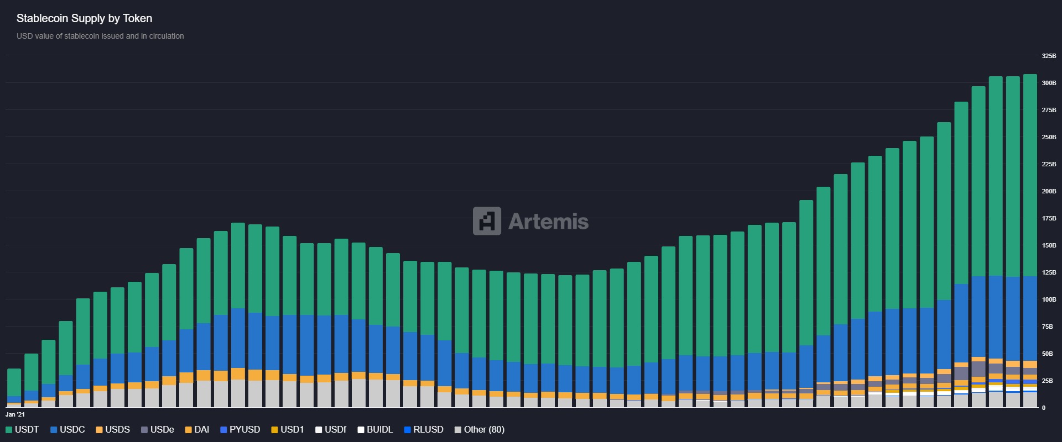
Task: Click the Artemis logo icon watermark
Action: pyautogui.click(x=487, y=221)
